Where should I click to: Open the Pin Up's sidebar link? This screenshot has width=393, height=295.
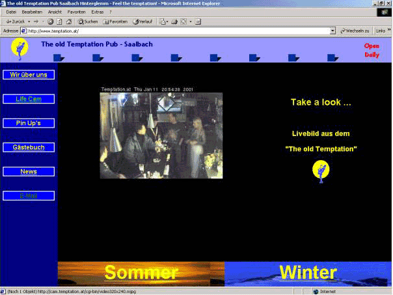click(x=29, y=123)
